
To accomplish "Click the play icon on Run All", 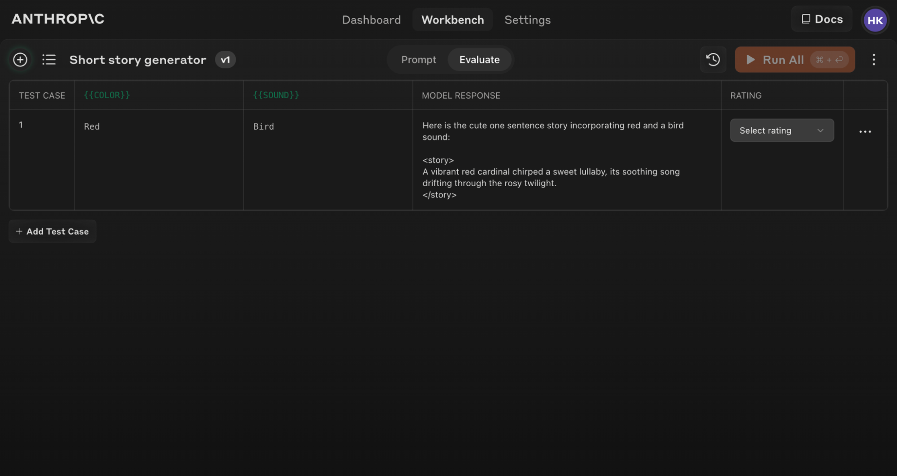I will tap(751, 59).
